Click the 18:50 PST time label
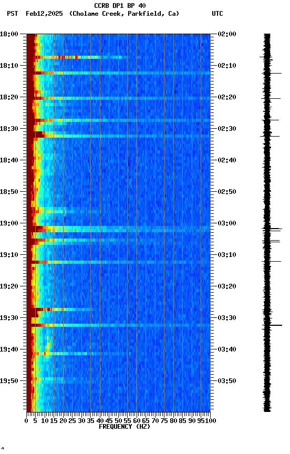Image resolution: width=290 pixels, height=454 pixels. 9,192
